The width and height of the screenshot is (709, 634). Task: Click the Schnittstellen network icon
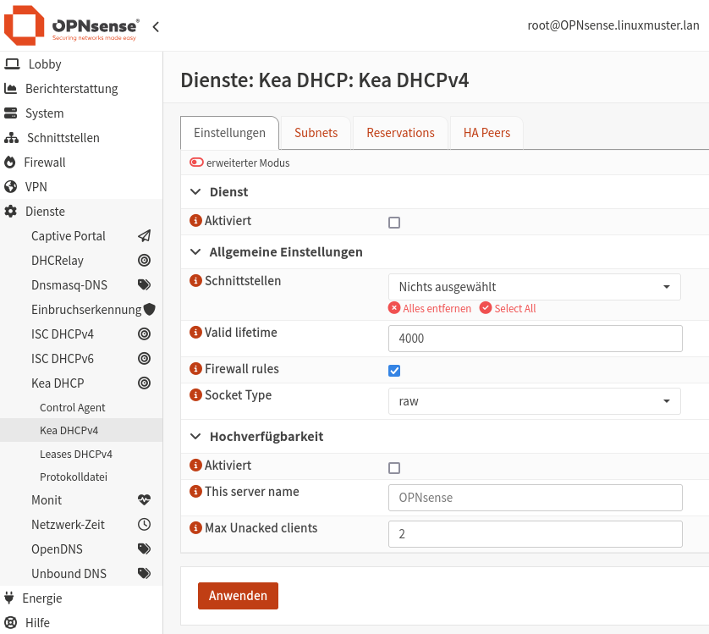coord(11,138)
